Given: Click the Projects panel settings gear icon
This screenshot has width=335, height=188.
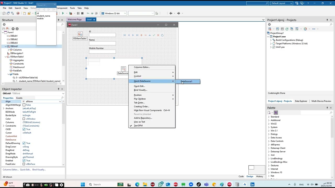Looking at the screenshot, I should click(x=269, y=25).
